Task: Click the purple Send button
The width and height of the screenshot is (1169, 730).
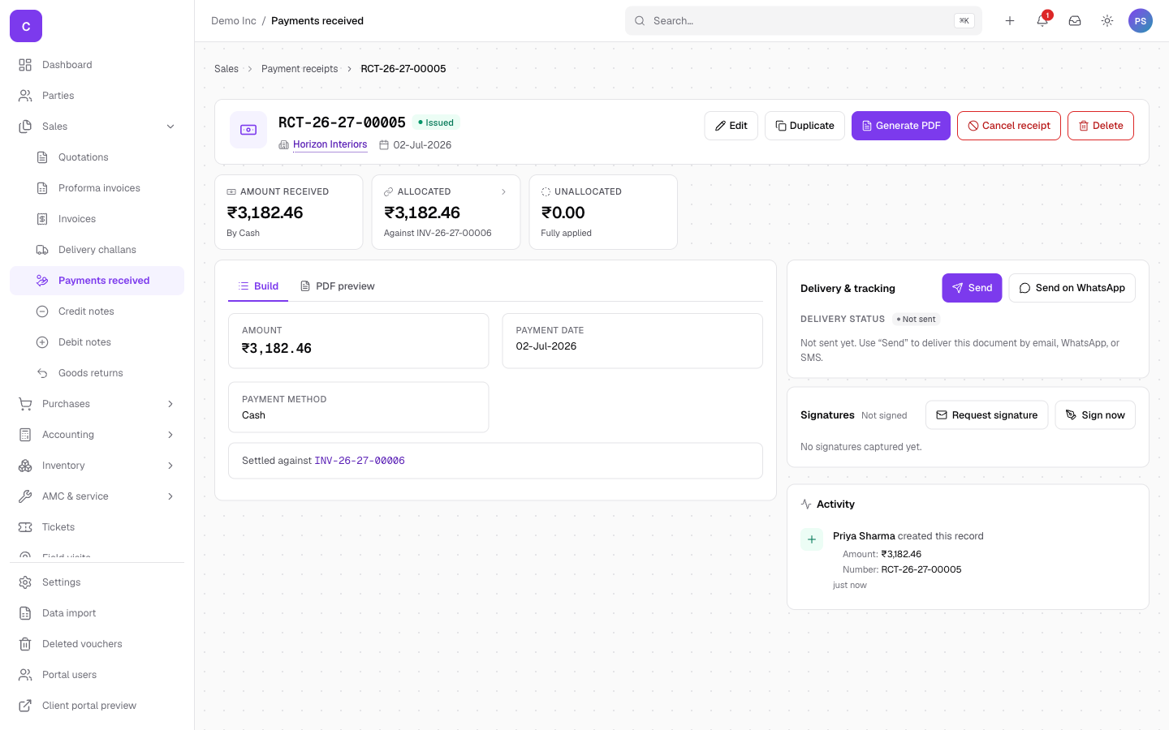Action: pos(972,288)
